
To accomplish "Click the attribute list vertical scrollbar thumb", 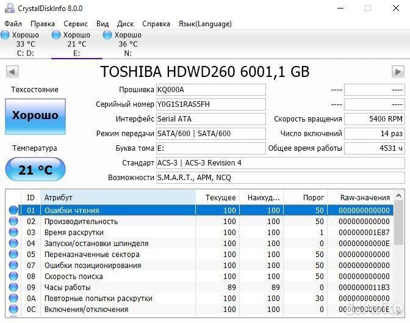I will tap(399, 223).
